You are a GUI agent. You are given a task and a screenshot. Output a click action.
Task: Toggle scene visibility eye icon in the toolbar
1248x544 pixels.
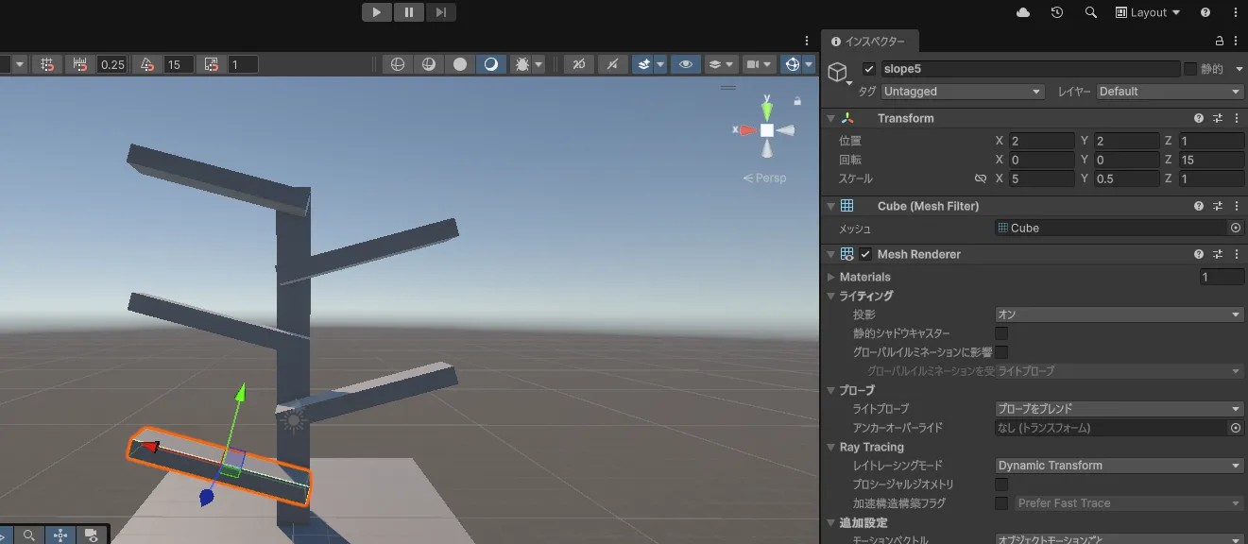(686, 64)
